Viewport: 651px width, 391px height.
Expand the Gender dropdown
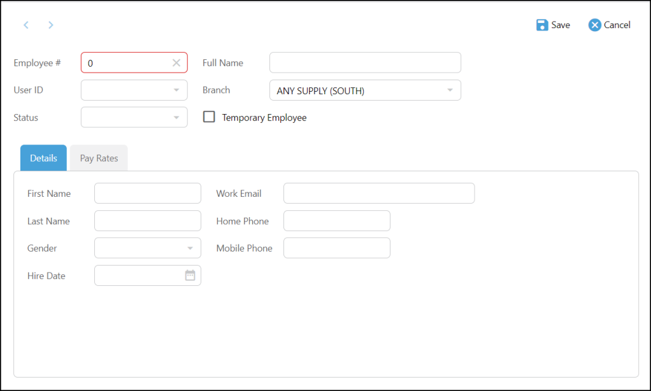[190, 248]
